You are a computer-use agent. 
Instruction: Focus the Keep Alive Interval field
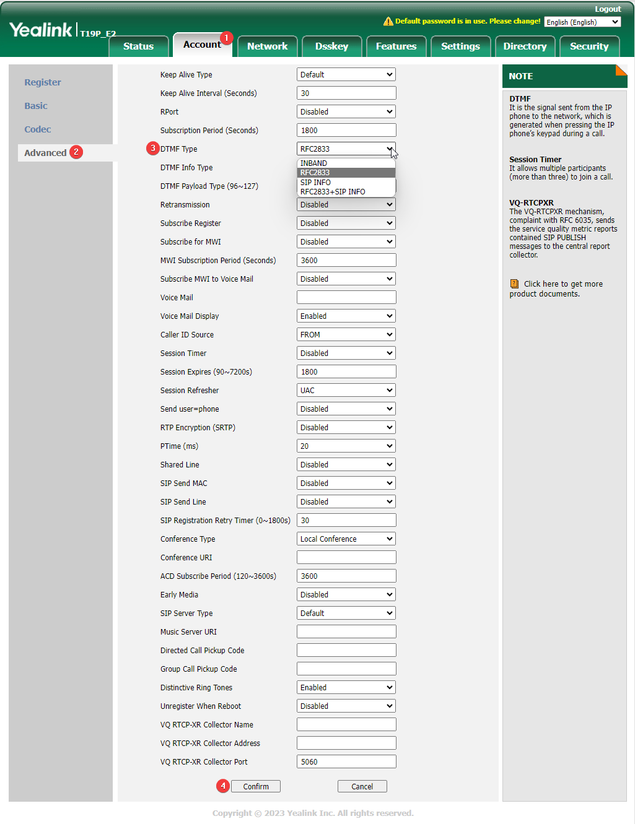[346, 93]
